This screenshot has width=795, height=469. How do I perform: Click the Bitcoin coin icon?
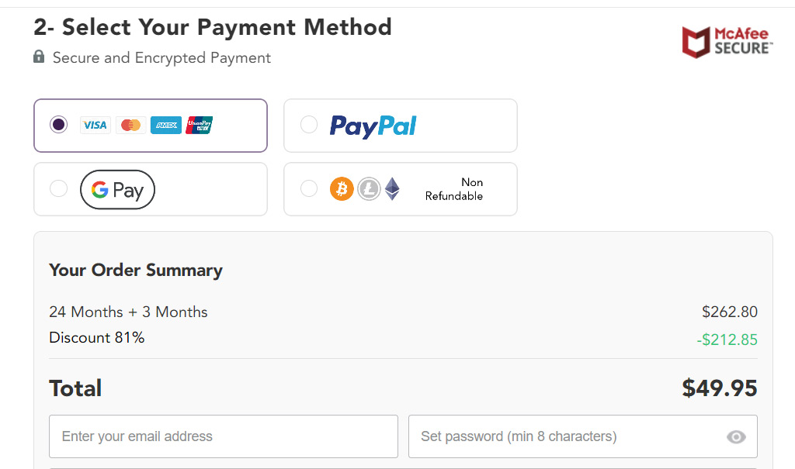[x=342, y=189]
